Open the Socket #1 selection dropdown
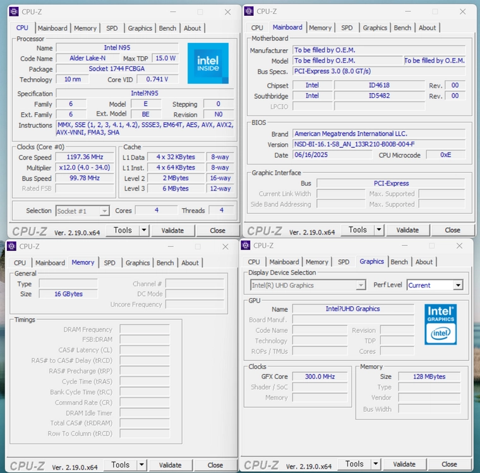 coord(82,211)
